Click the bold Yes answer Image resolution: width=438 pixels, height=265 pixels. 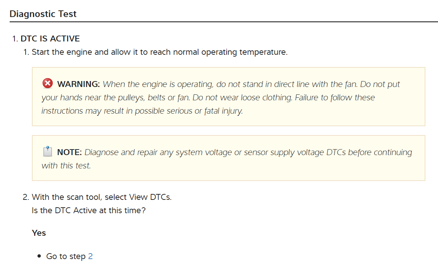(39, 233)
